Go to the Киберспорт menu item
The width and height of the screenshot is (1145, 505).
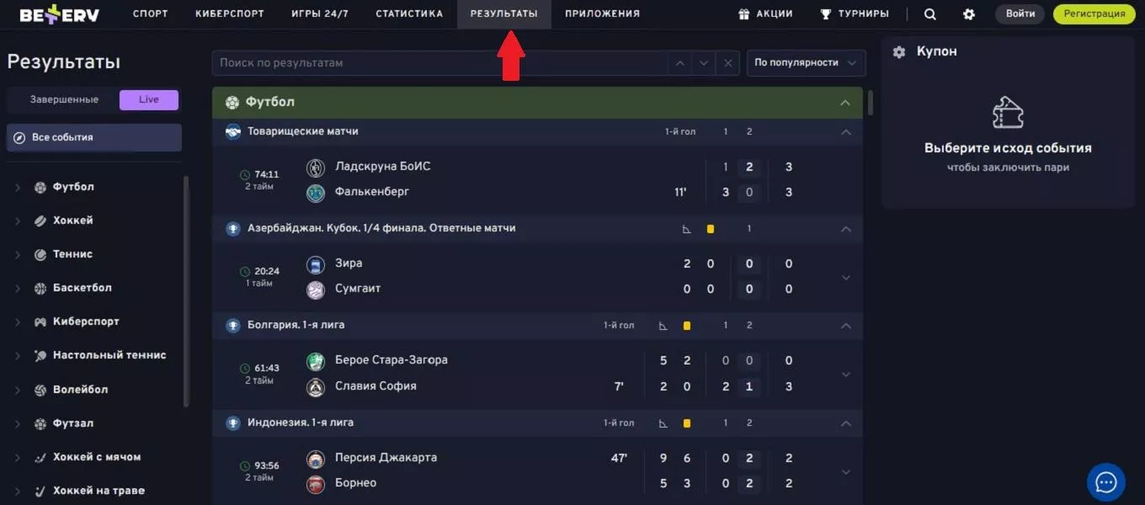(x=229, y=14)
